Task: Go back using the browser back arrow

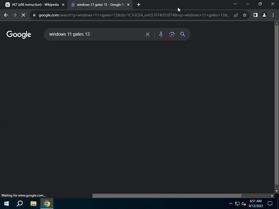Action: click(x=6, y=15)
